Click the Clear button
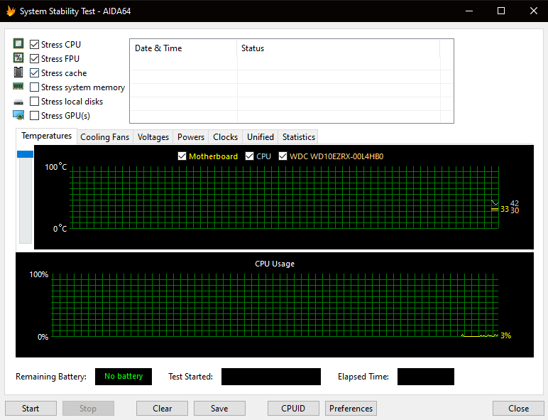Screen dimensions: 548x420 pyautogui.click(x=162, y=409)
